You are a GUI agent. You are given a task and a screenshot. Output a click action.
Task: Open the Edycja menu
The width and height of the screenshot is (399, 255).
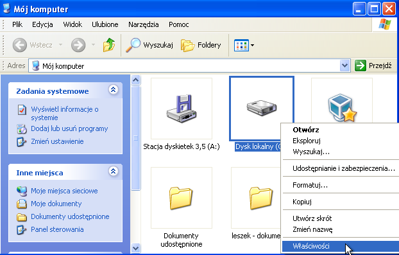42,24
